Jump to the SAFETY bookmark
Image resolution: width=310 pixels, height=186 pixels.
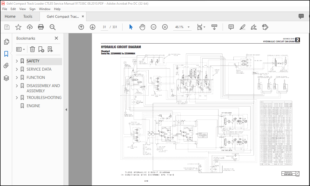(x=33, y=61)
